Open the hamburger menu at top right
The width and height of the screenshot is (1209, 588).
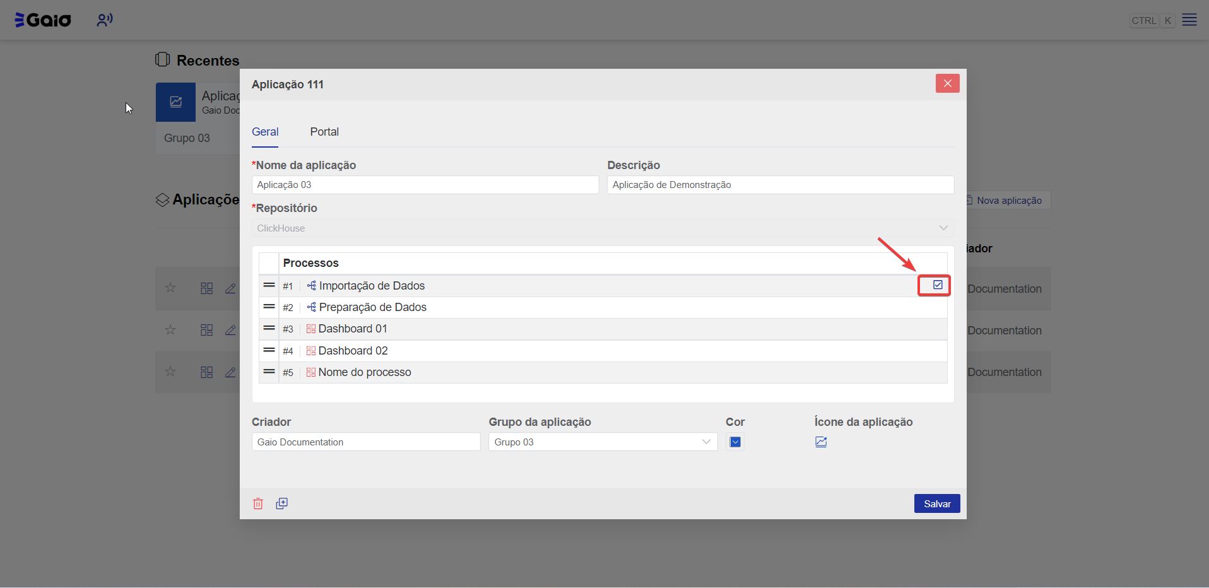(1189, 20)
